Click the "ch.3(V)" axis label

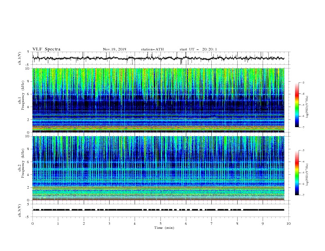coord(20,210)
